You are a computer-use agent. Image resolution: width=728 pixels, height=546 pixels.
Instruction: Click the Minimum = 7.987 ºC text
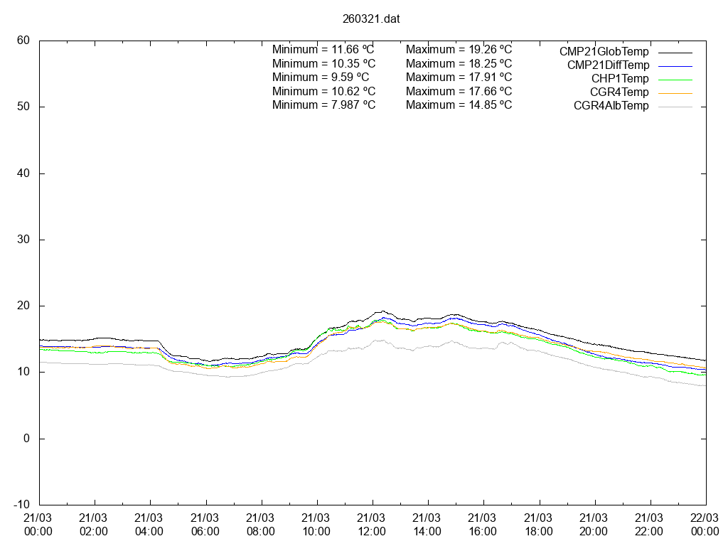pos(323,105)
